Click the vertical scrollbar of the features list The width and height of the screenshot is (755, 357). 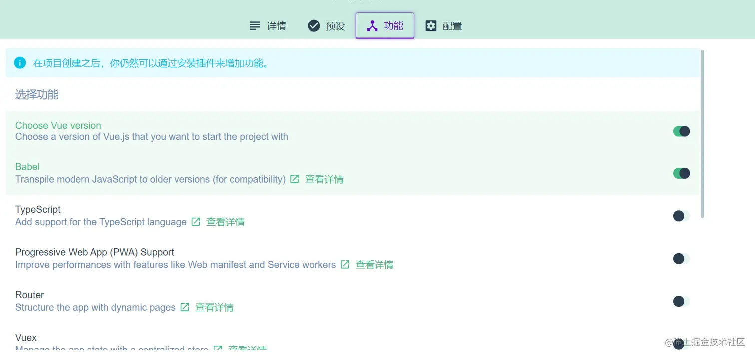coord(703,134)
